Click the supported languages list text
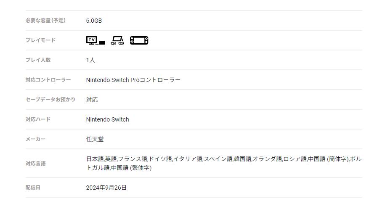Image resolution: width=385 pixels, height=201 pixels. click(x=223, y=159)
